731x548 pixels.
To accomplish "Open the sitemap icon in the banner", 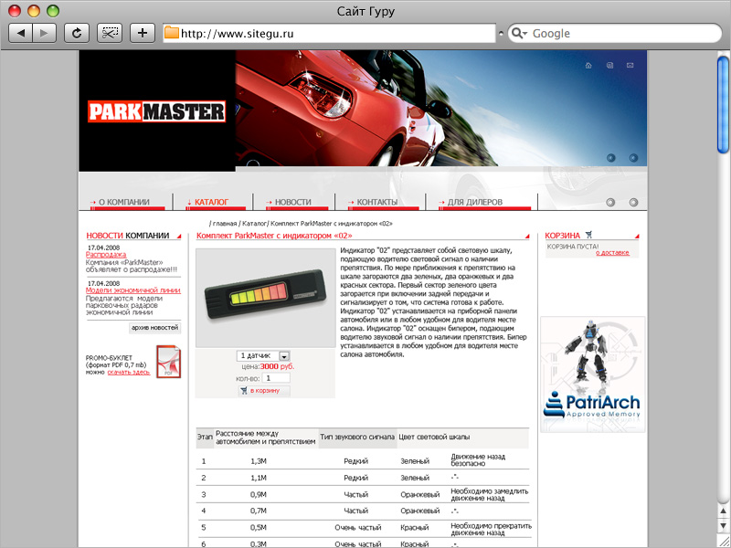I will pos(609,65).
